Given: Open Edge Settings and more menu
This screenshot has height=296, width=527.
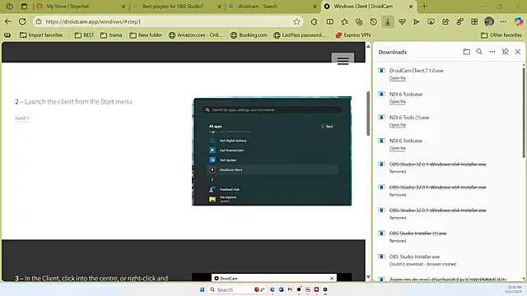Looking at the screenshot, I should (x=503, y=21).
